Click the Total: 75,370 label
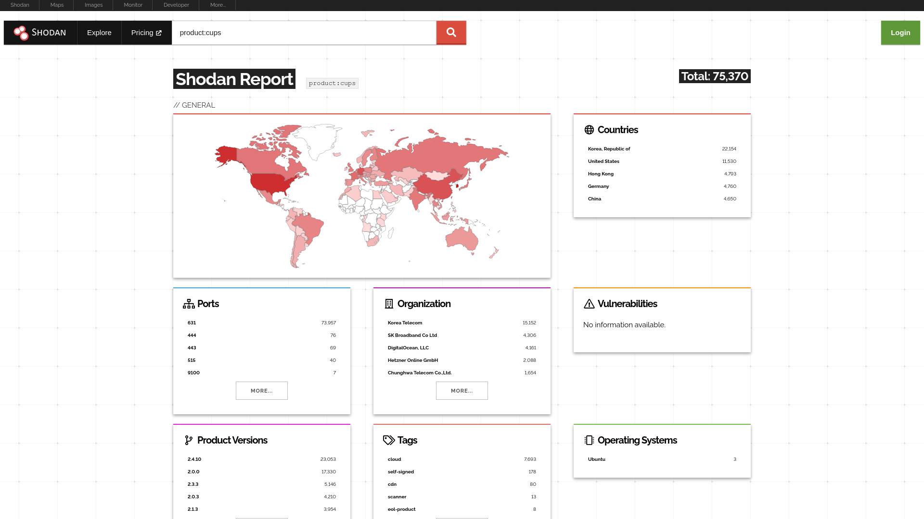Image resolution: width=924 pixels, height=519 pixels. coord(715,76)
